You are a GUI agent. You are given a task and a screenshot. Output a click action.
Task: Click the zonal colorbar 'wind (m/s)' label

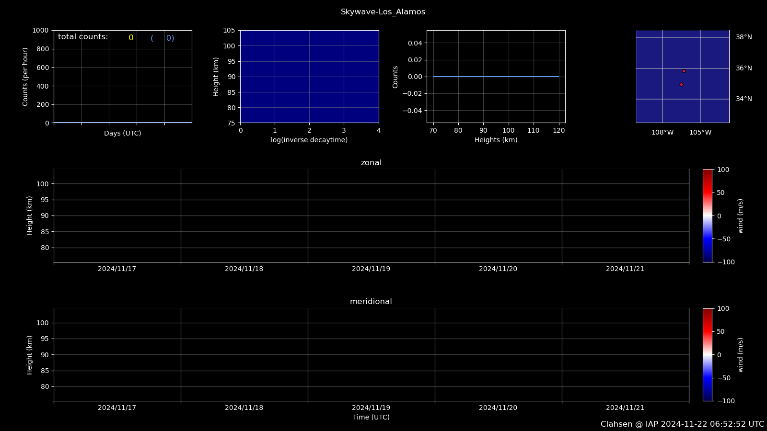coord(741,216)
